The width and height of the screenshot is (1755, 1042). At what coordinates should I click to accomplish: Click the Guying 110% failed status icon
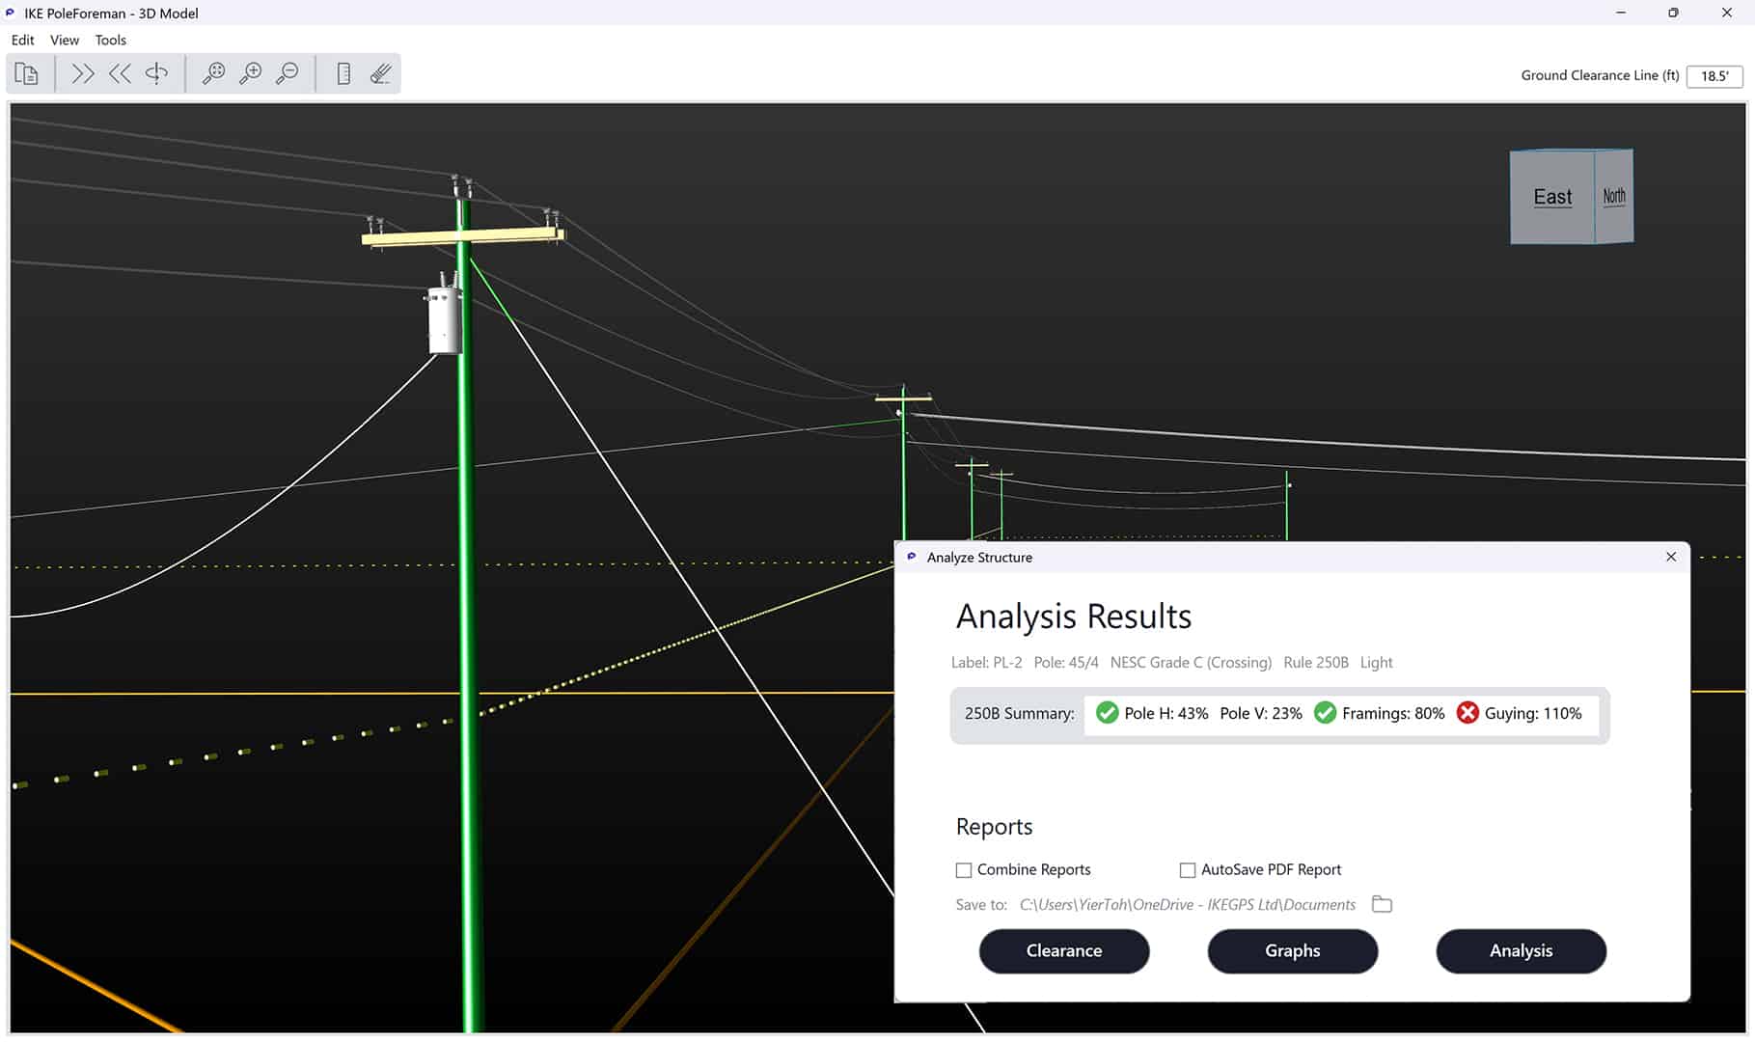1467,713
